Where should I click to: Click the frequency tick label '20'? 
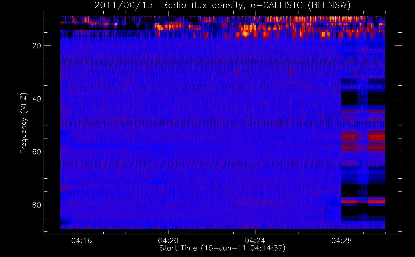point(37,46)
